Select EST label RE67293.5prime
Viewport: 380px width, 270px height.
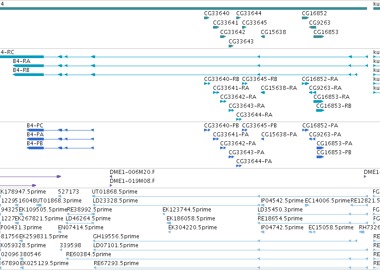click(117, 263)
